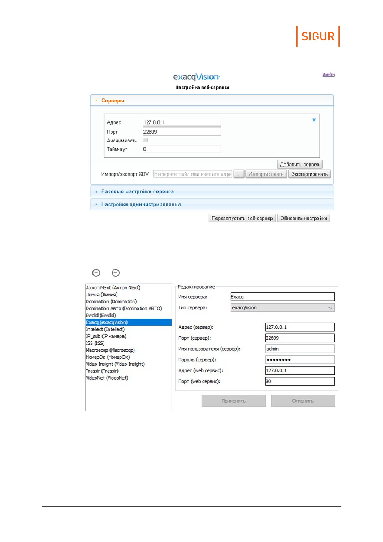This screenshot has width=383, height=542.
Task: Focus the Пароль (сервер) field
Action: click(x=300, y=359)
